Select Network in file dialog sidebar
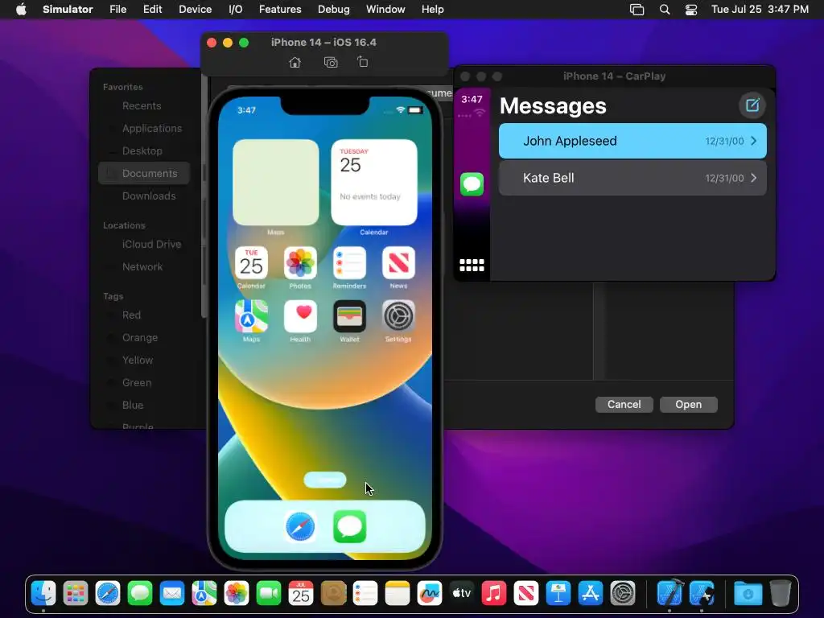Image resolution: width=824 pixels, height=618 pixels. [x=143, y=267]
